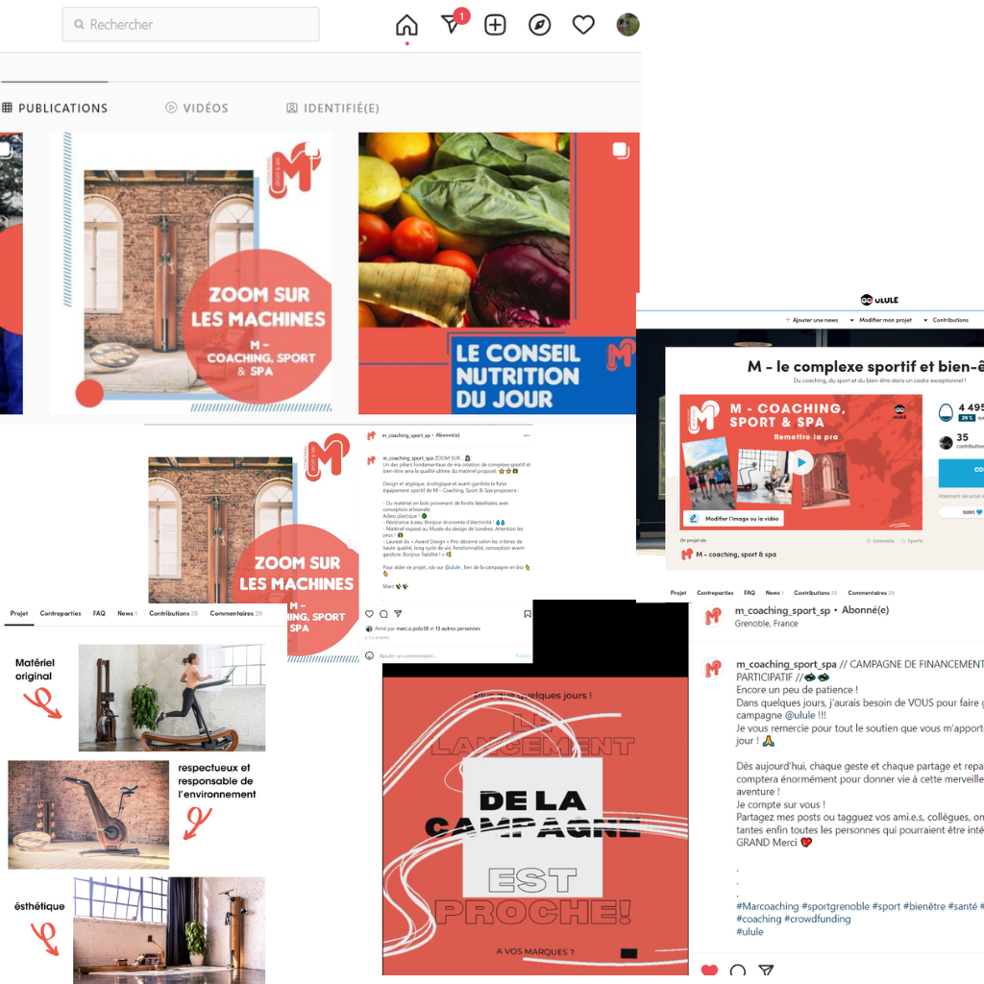Open the profile avatar in Instagram's top bar
Screen dimensions: 984x984
click(x=627, y=25)
